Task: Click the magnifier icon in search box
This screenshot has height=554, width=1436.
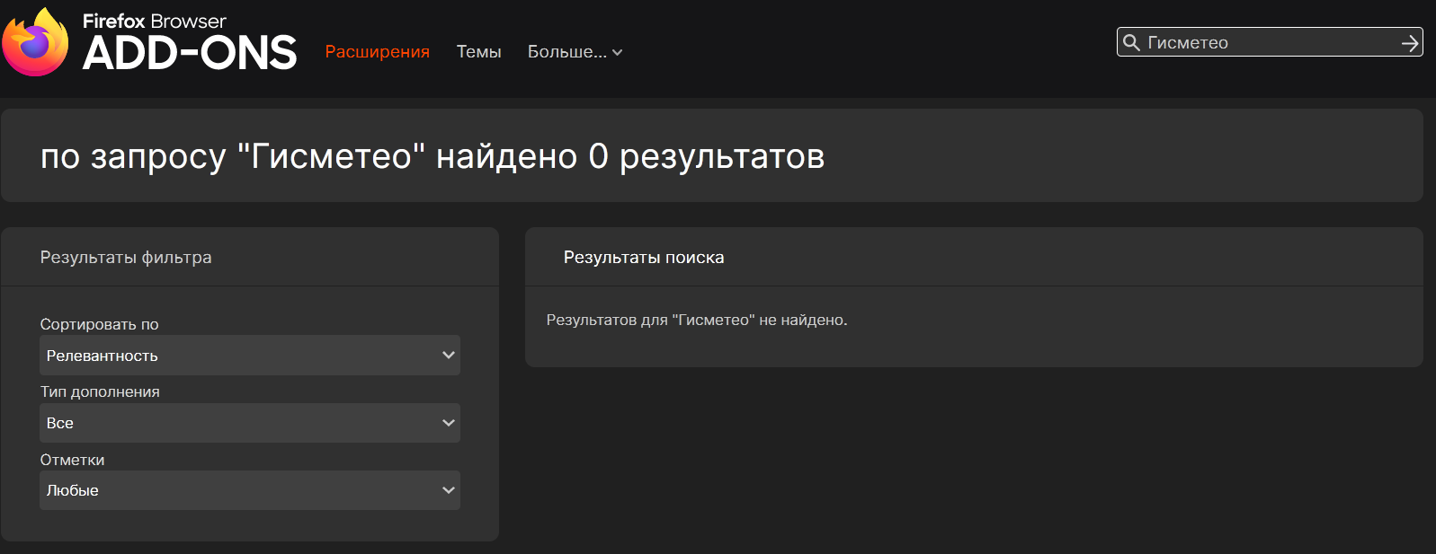Action: click(1132, 42)
